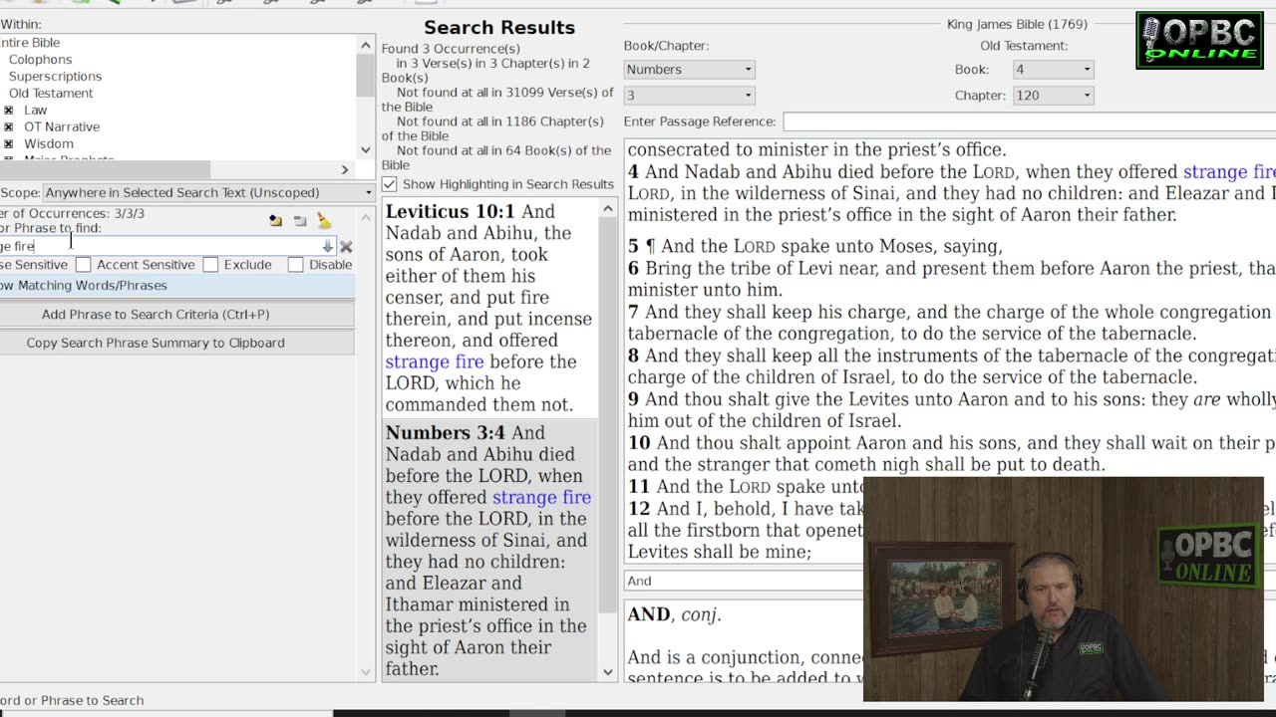Open the Old Testament Book dropdown showing 4
This screenshot has height=717, width=1276.
(x=1053, y=70)
